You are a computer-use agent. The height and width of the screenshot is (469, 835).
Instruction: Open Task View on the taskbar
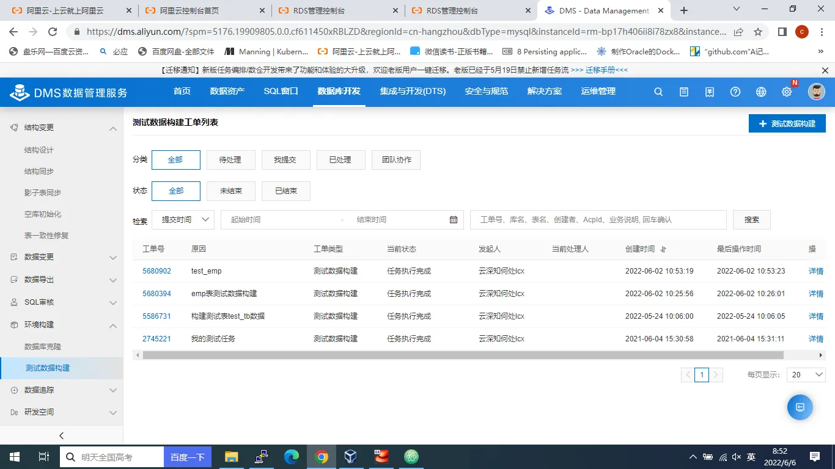pyautogui.click(x=44, y=457)
